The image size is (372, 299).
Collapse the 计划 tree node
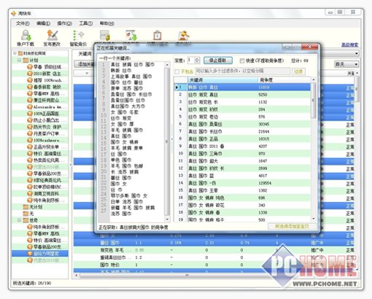[x=19, y=60]
